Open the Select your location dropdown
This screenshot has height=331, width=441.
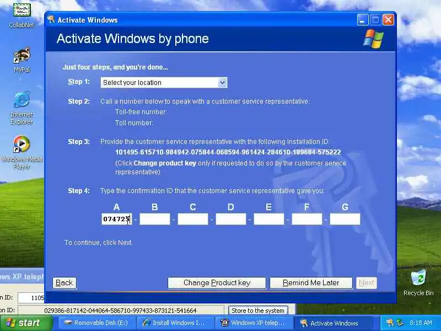164,82
